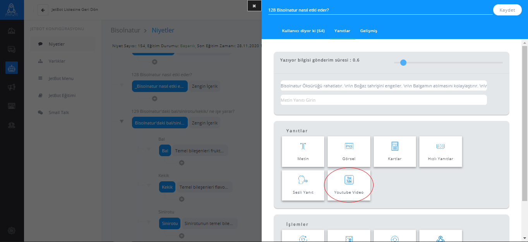Open the Sinirotunun temel bile... response
This screenshot has height=242, width=528.
click(209, 223)
